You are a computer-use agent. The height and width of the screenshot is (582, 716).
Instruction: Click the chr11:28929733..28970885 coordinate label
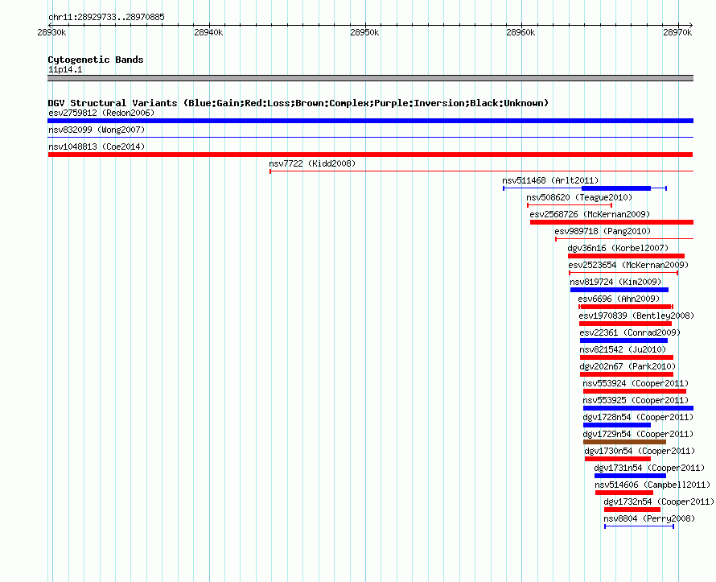point(106,18)
